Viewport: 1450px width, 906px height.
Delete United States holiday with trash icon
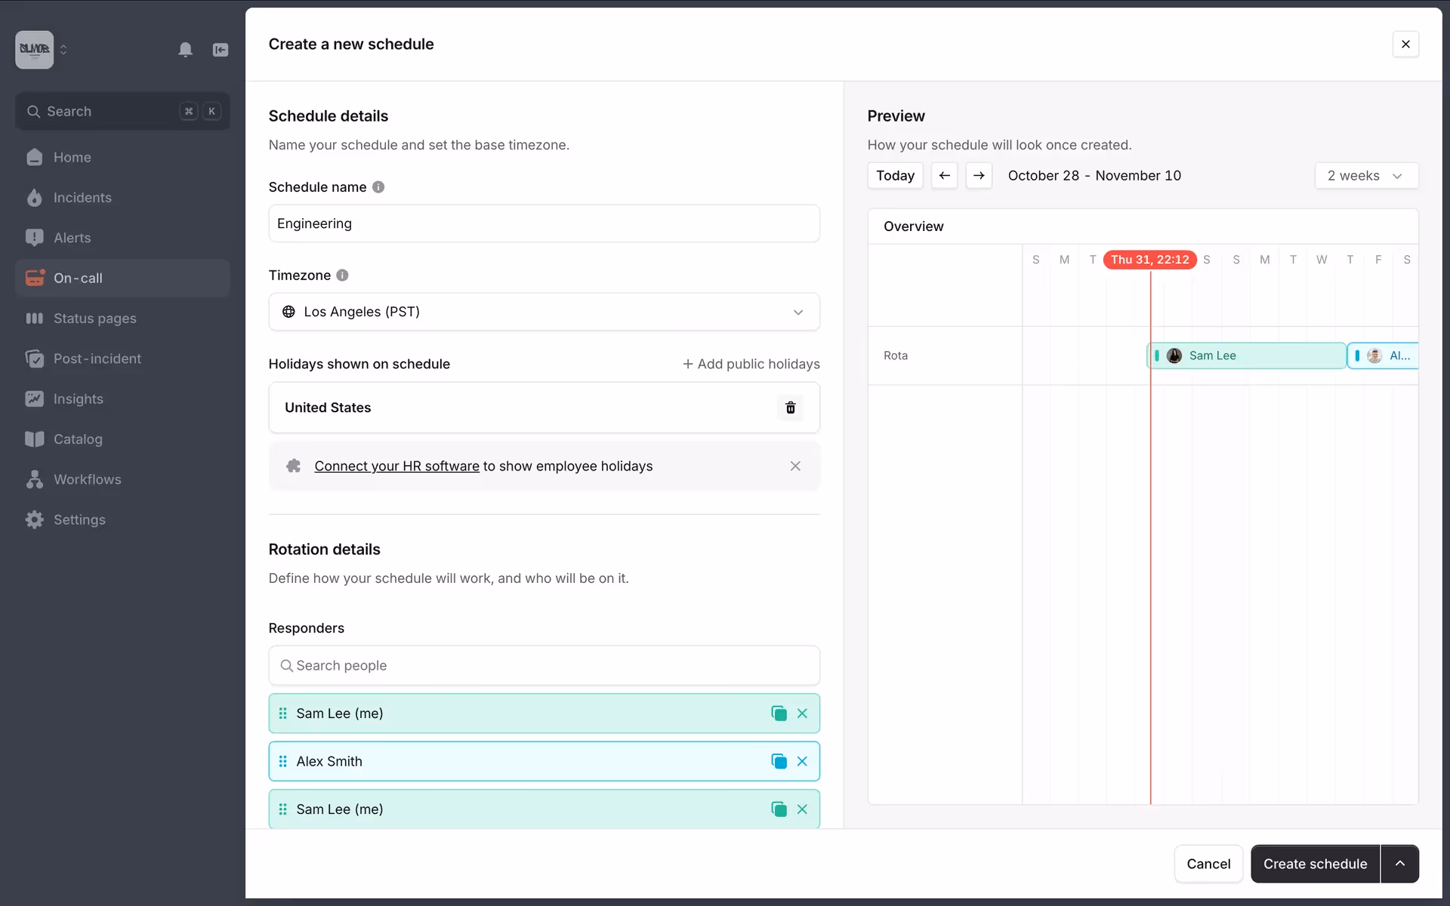pos(790,408)
